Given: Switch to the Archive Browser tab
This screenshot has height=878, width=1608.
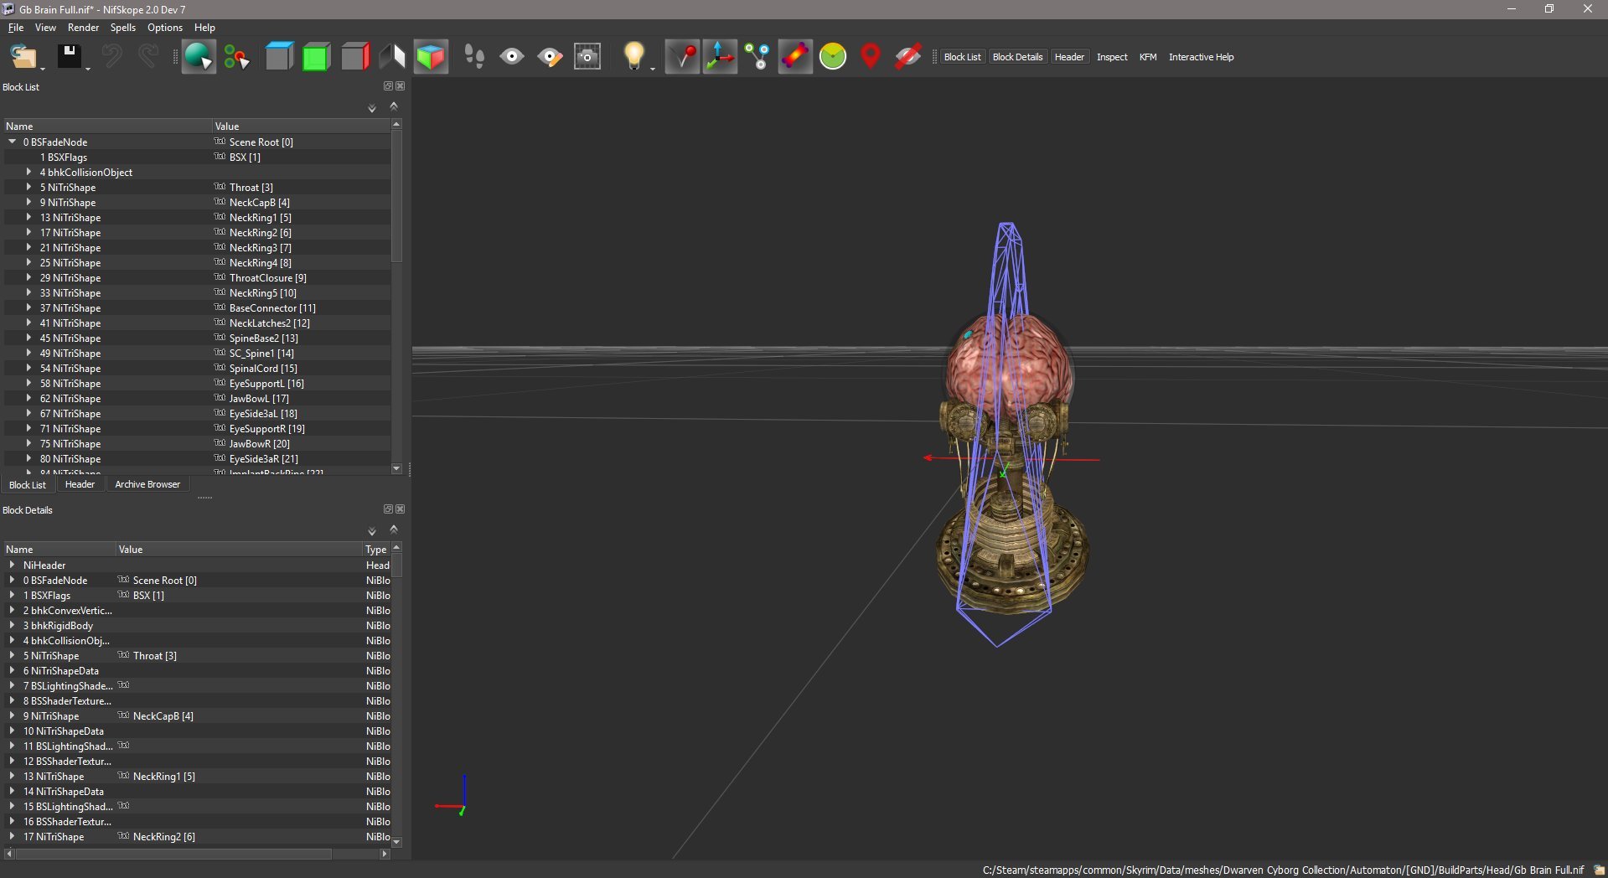Looking at the screenshot, I should pyautogui.click(x=147, y=484).
